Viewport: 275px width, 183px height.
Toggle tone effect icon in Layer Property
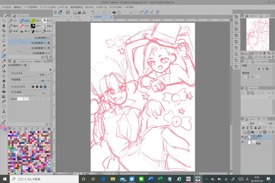coord(263,69)
